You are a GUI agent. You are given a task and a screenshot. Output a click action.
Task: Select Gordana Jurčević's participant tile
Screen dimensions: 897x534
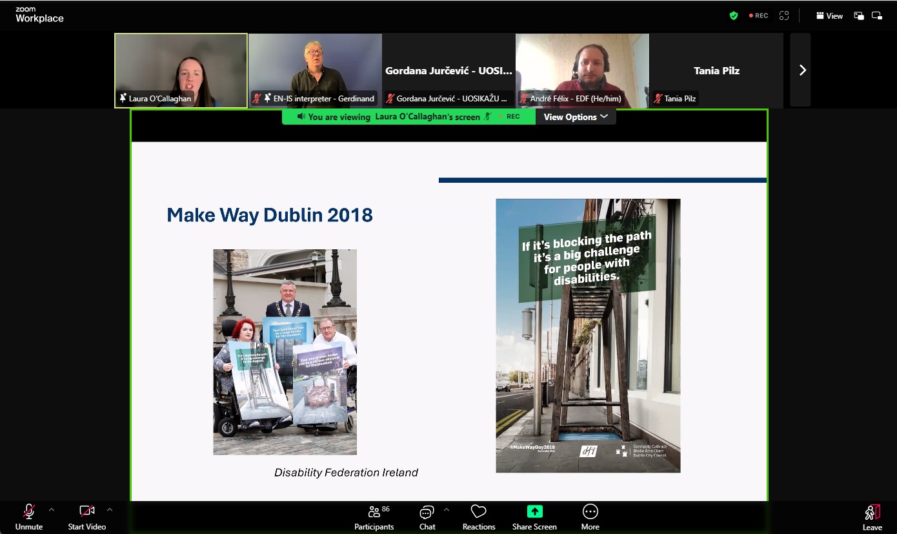[x=448, y=70]
